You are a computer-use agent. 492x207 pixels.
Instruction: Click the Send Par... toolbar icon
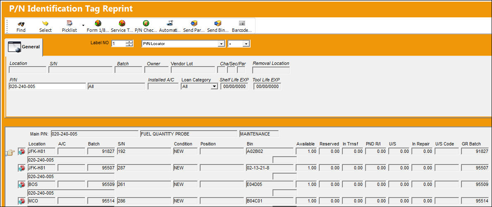pos(194,24)
